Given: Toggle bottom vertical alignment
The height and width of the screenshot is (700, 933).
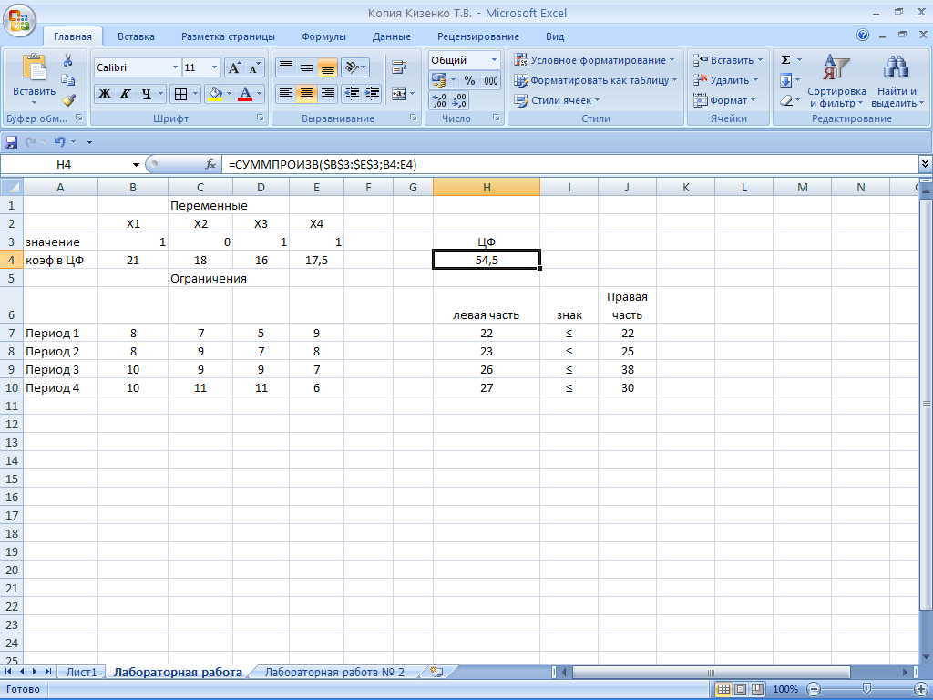Looking at the screenshot, I should click(x=327, y=67).
